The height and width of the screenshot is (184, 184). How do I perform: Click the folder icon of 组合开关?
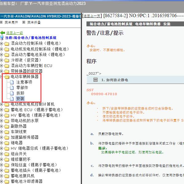coord(7,154)
